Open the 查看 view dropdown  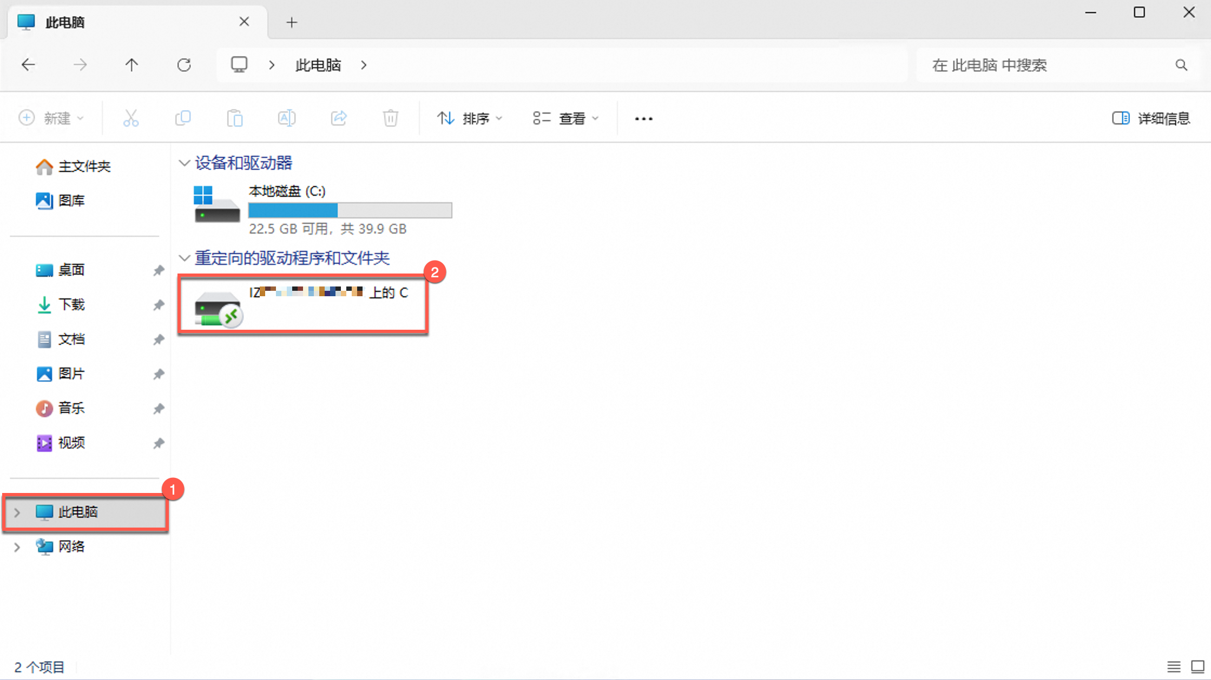565,118
